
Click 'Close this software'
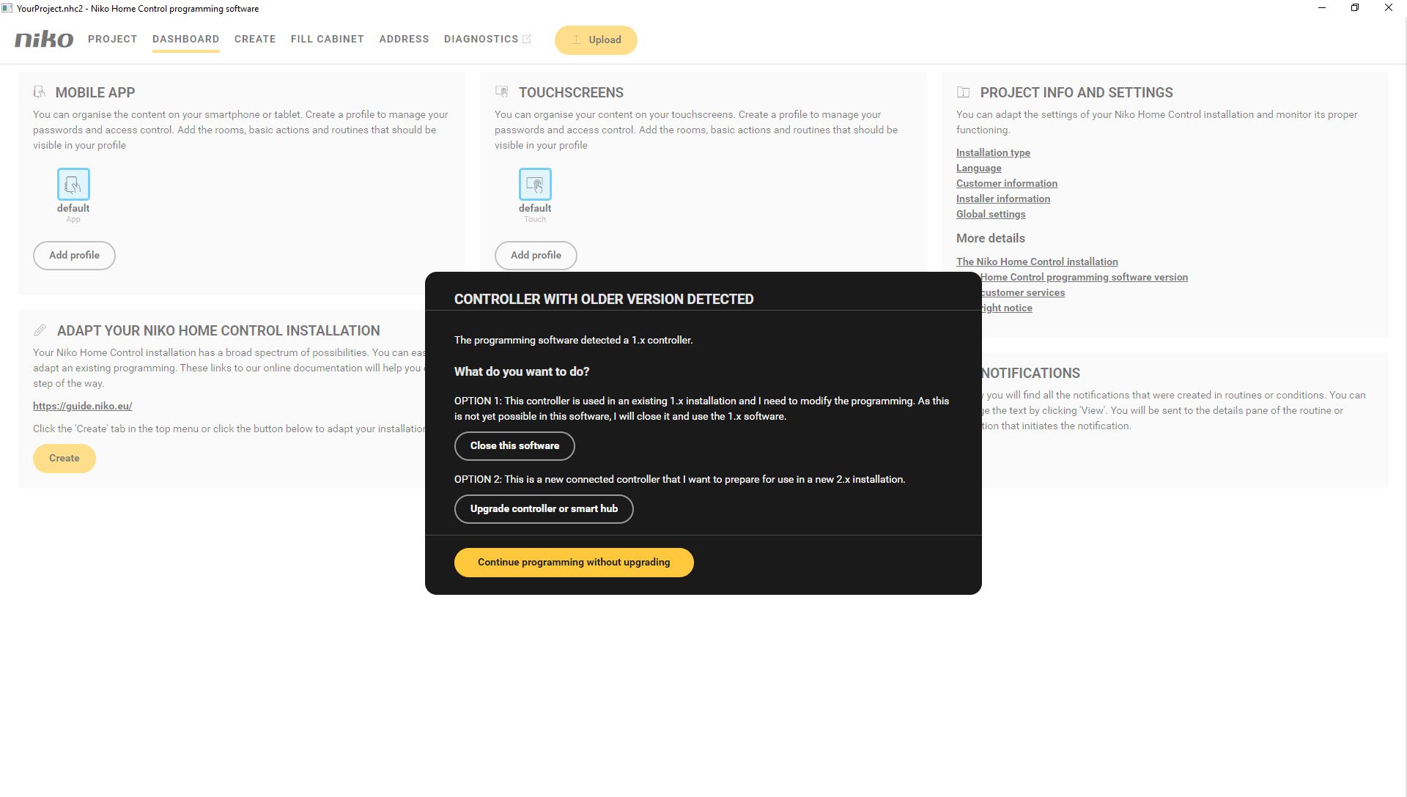(x=514, y=445)
